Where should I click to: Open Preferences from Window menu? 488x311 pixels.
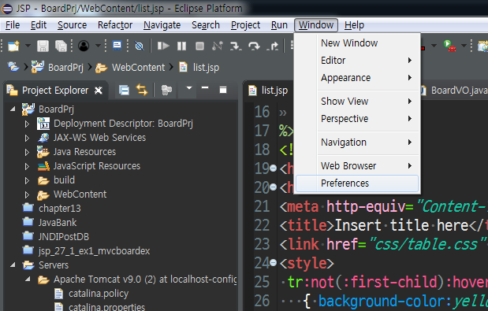pyautogui.click(x=357, y=183)
